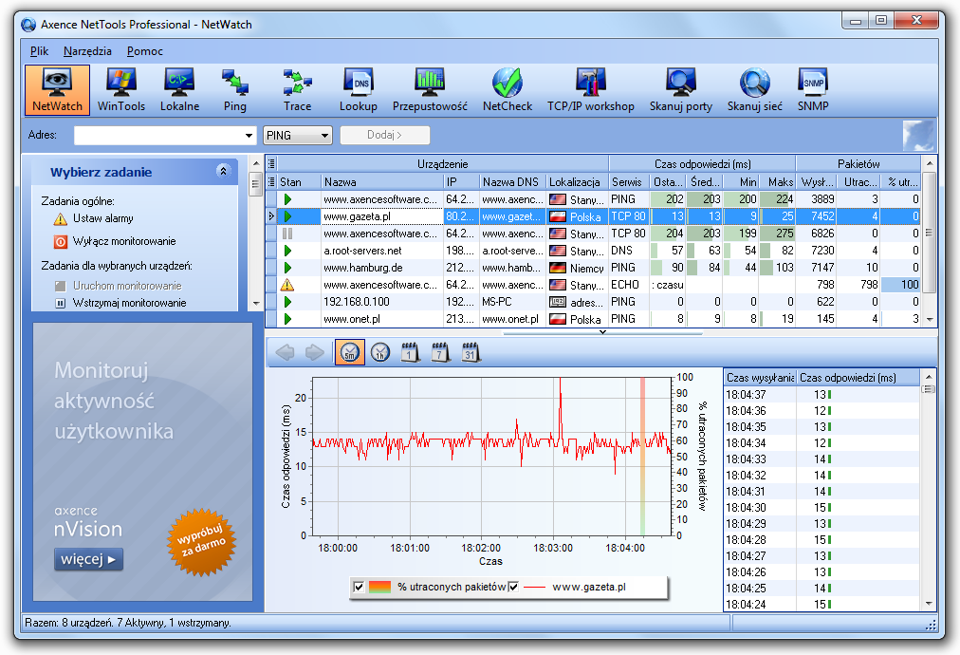Open the column chooser beside the Urządzenie header
Viewport: 960px width, 655px height.
point(271,163)
